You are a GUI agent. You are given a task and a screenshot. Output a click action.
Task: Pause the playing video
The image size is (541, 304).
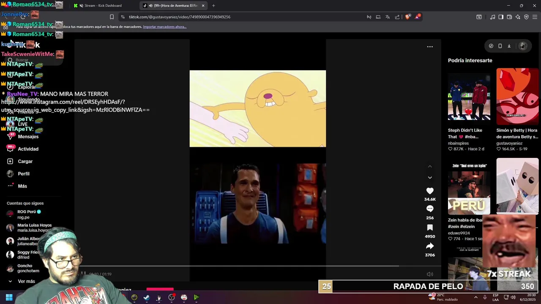(x=84, y=274)
